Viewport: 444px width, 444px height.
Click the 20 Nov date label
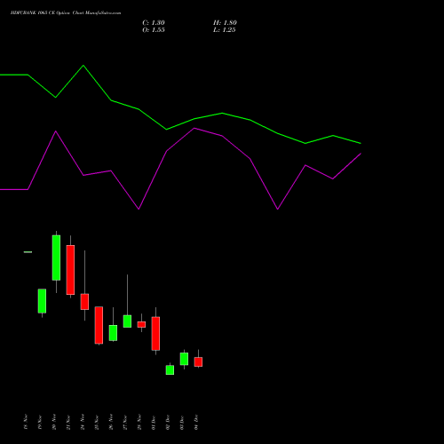[54, 422]
